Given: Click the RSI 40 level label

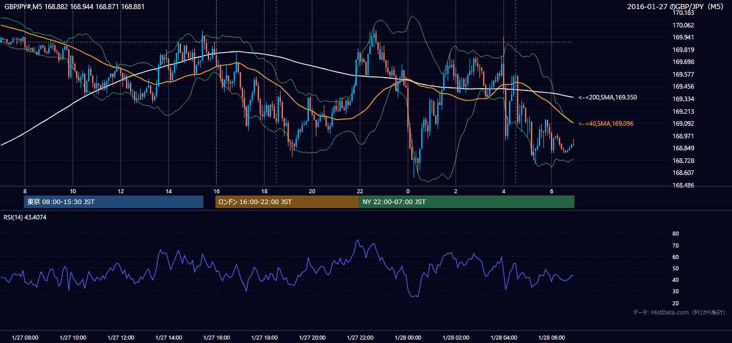Looking at the screenshot, I should tap(675, 280).
